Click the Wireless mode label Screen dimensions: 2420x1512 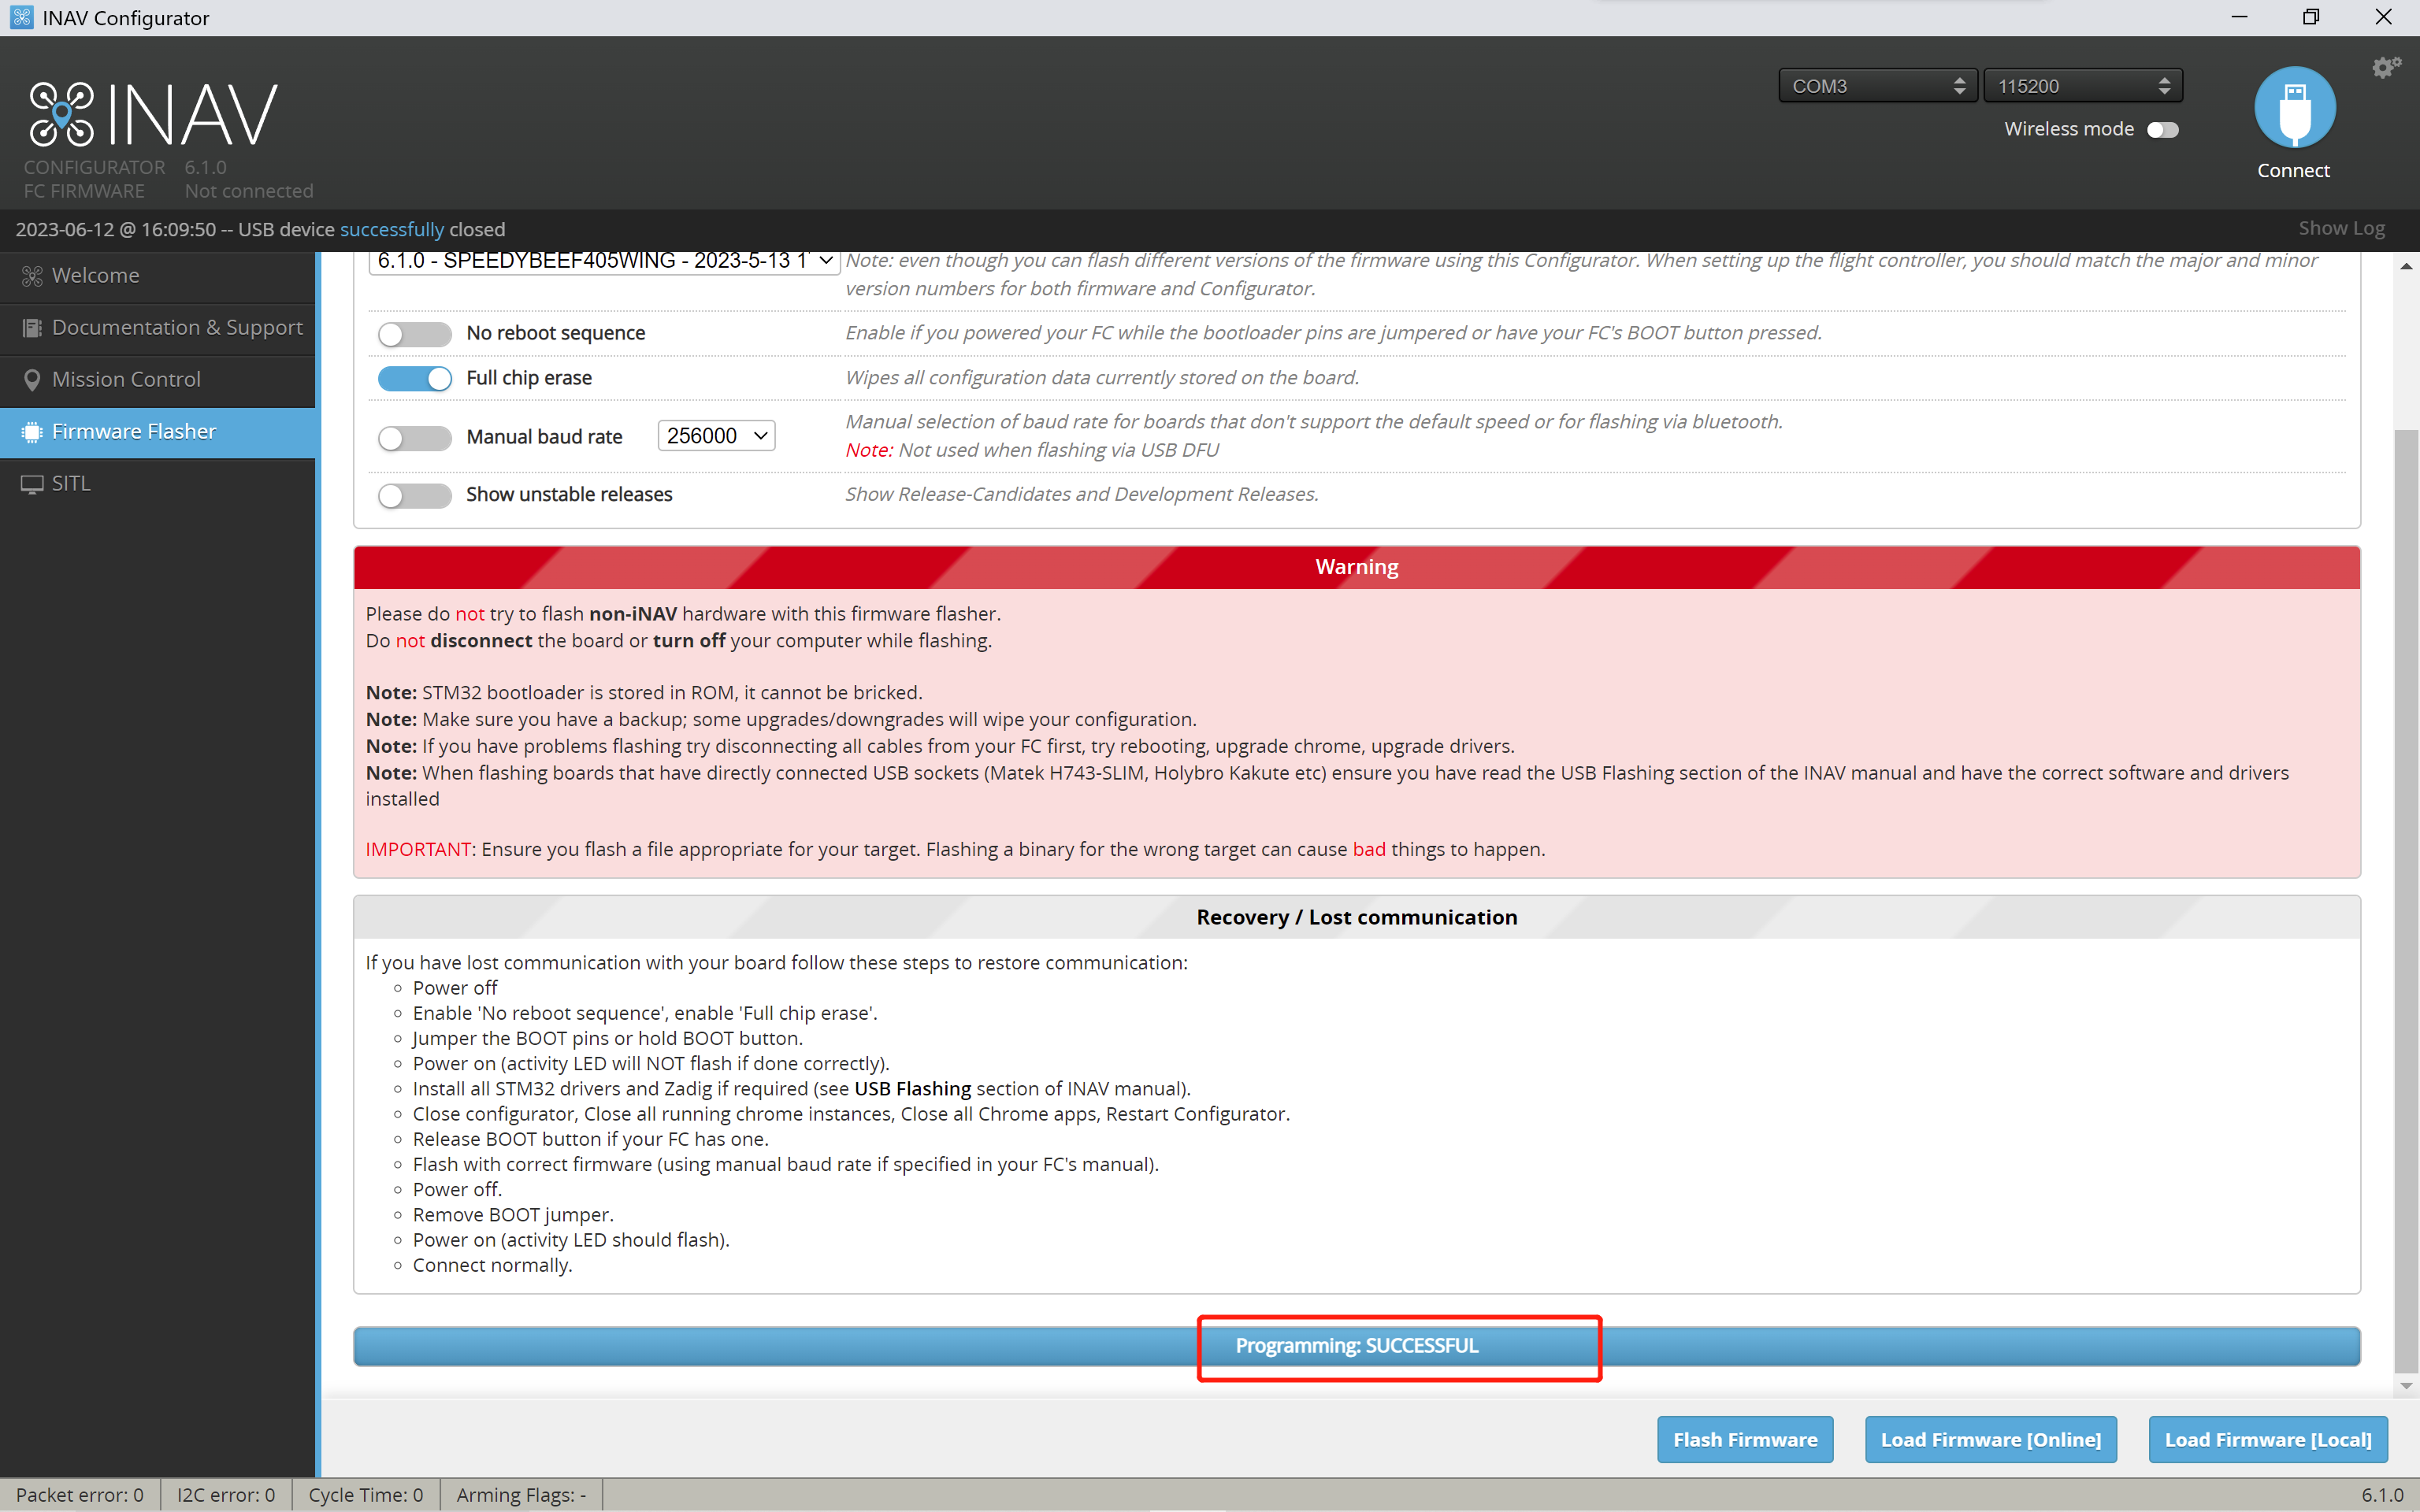(2069, 129)
